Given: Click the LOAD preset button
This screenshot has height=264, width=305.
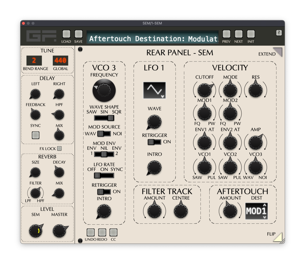Looking at the screenshot, I should click(66, 34).
